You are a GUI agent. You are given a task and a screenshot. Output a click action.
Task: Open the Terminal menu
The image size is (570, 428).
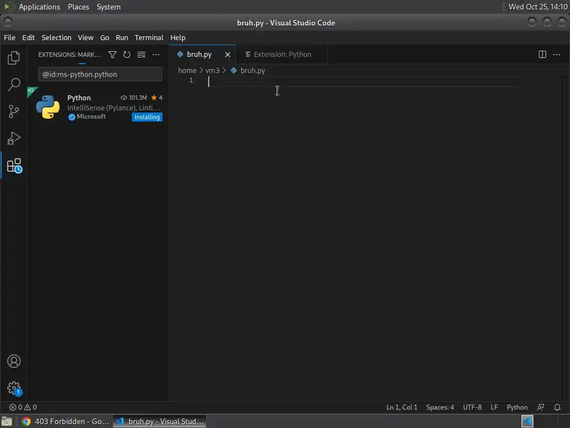click(149, 37)
